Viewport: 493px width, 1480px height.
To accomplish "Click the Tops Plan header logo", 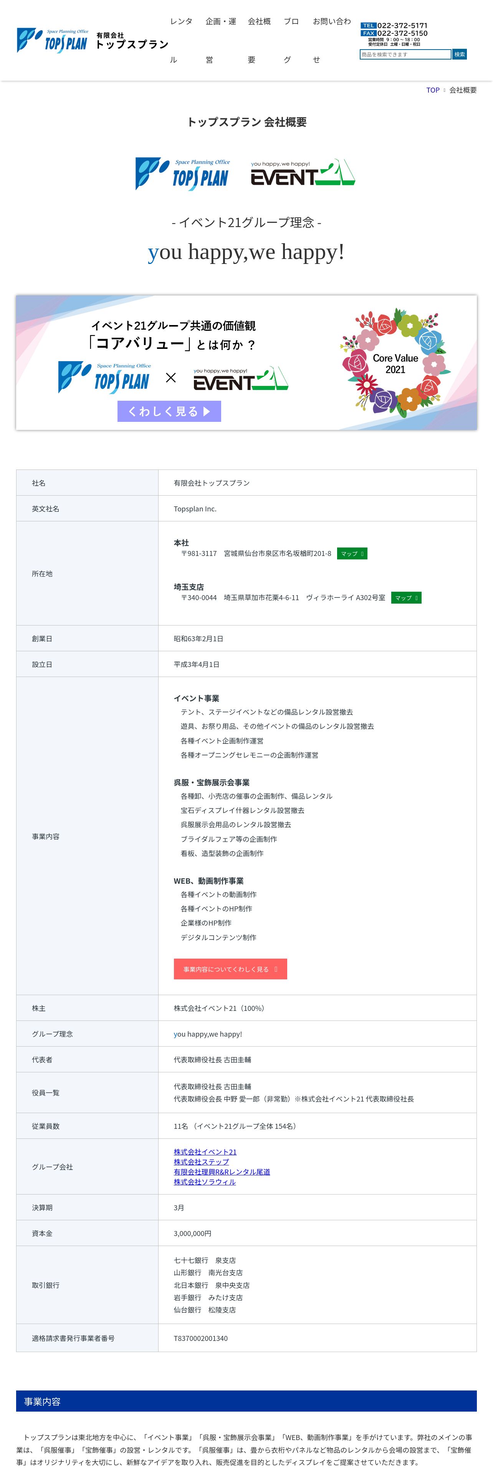I will pos(93,40).
